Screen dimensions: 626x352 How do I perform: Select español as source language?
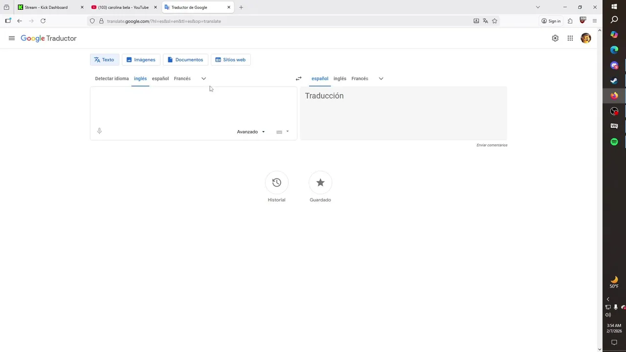[160, 78]
